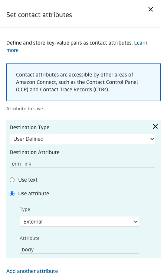Click the chevron on External type select
The width and height of the screenshot is (167, 277).
tap(135, 222)
